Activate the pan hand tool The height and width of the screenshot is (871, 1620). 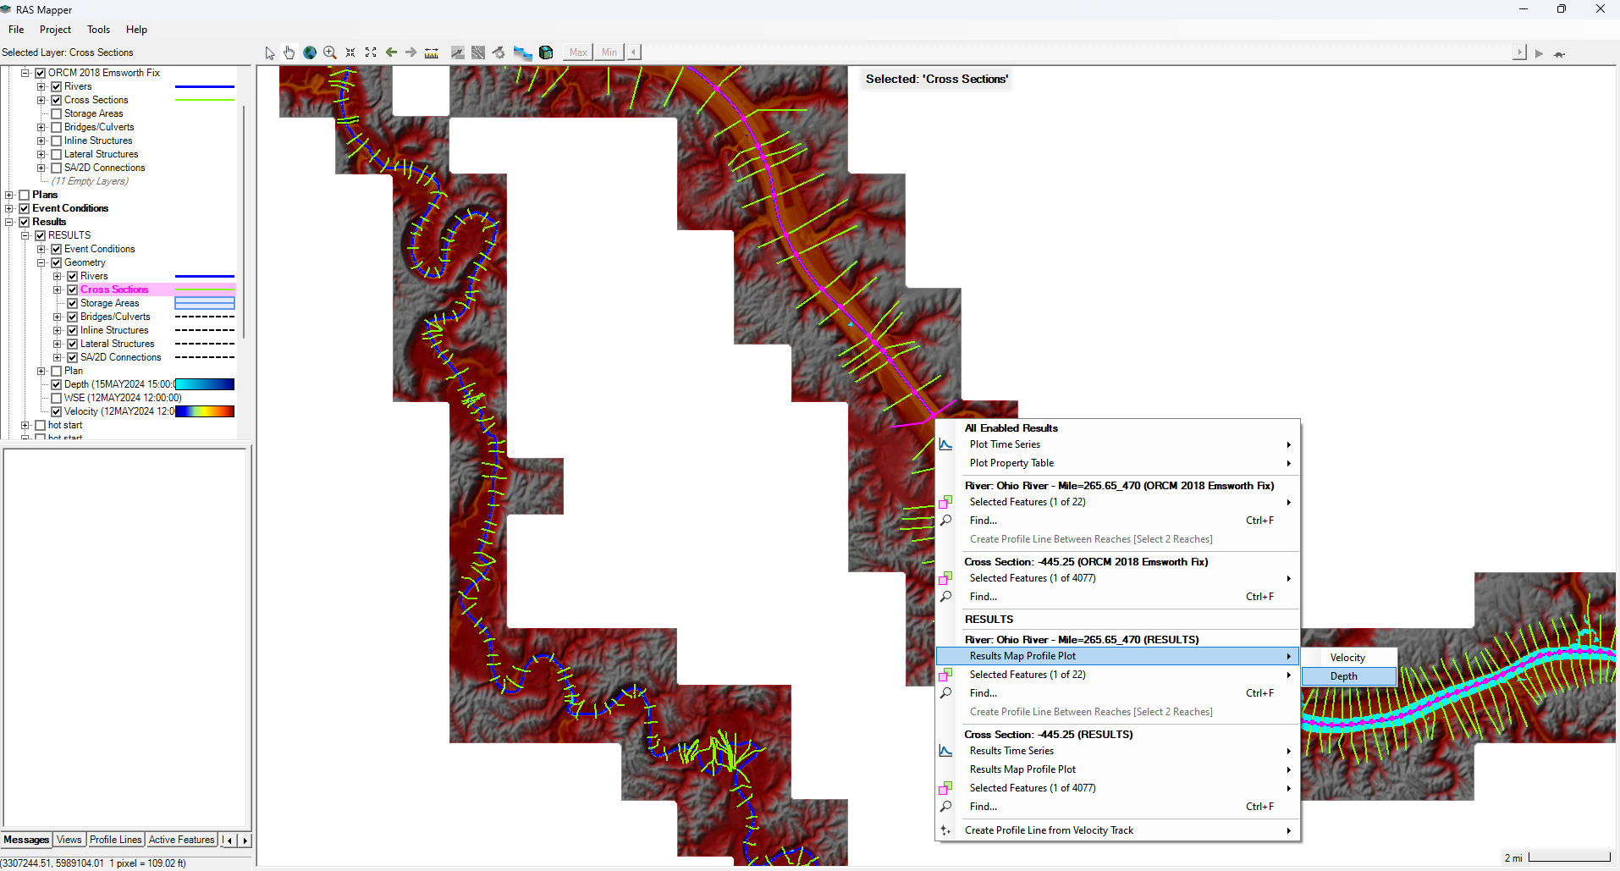pos(289,52)
